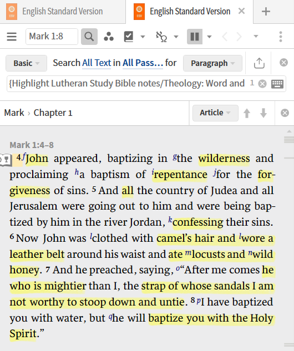Click the All Pass... range link

tap(143, 63)
